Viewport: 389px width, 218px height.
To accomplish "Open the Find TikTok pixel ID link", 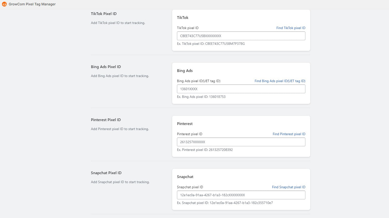I will pyautogui.click(x=291, y=28).
